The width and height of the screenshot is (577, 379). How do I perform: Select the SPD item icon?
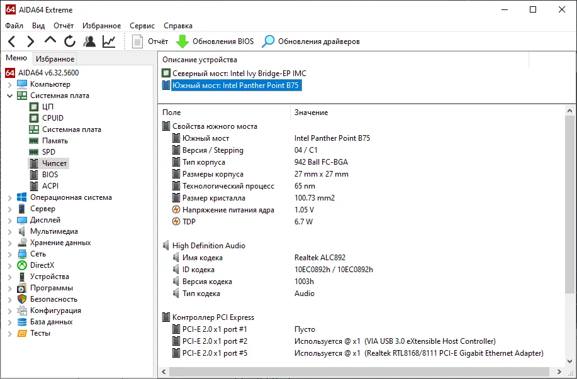click(34, 152)
